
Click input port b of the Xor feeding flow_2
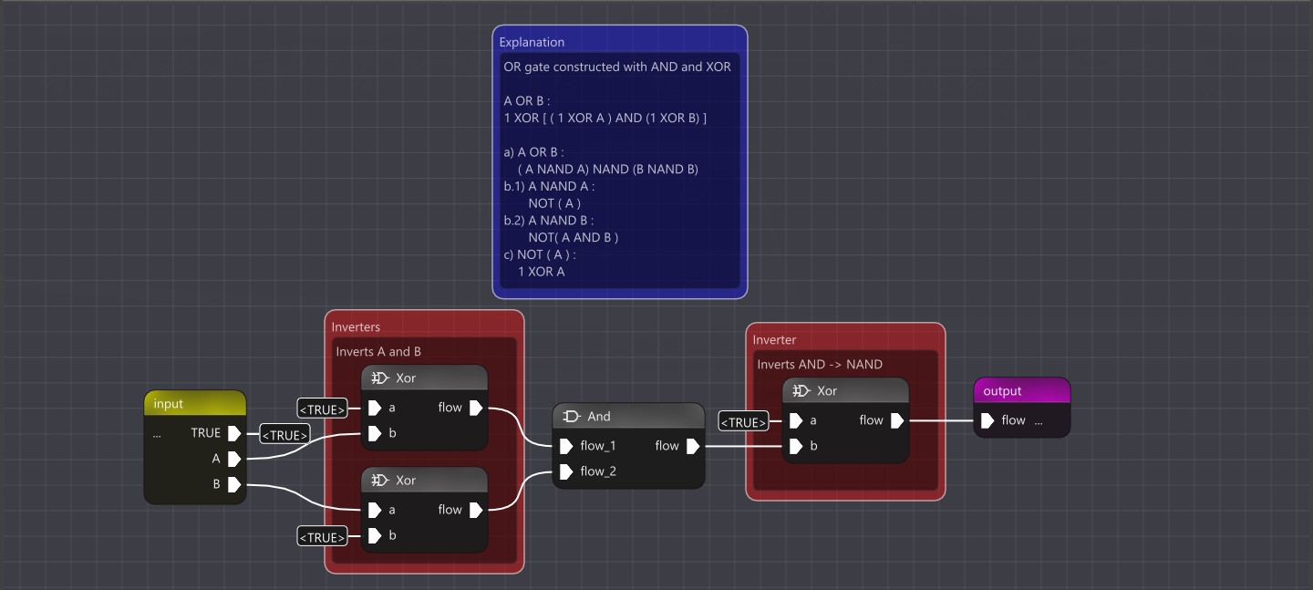374,535
